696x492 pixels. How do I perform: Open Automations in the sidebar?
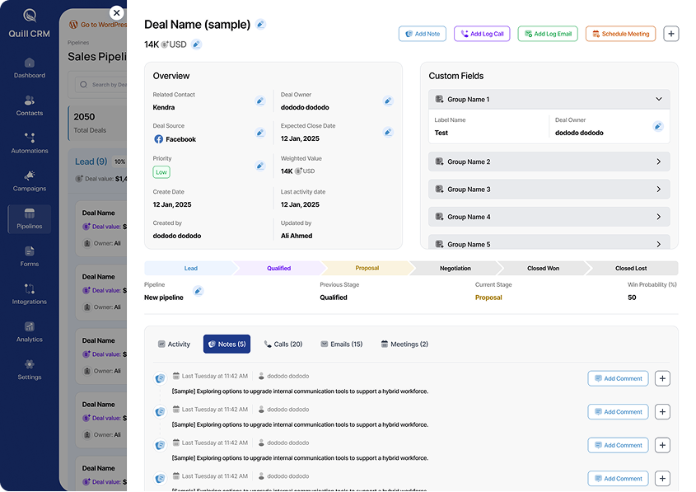pos(30,143)
